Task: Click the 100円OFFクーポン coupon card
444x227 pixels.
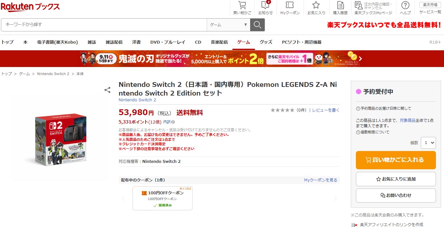Action: coord(162,198)
